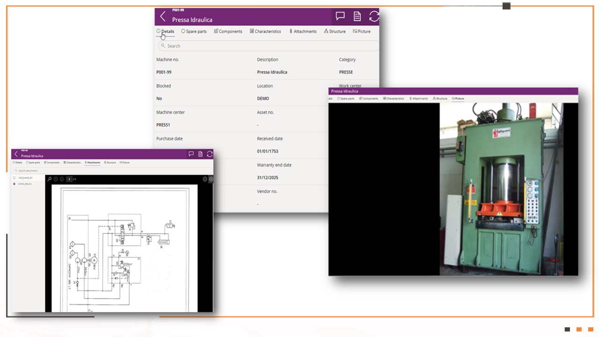Open Components tab in Picture window

tap(369, 99)
